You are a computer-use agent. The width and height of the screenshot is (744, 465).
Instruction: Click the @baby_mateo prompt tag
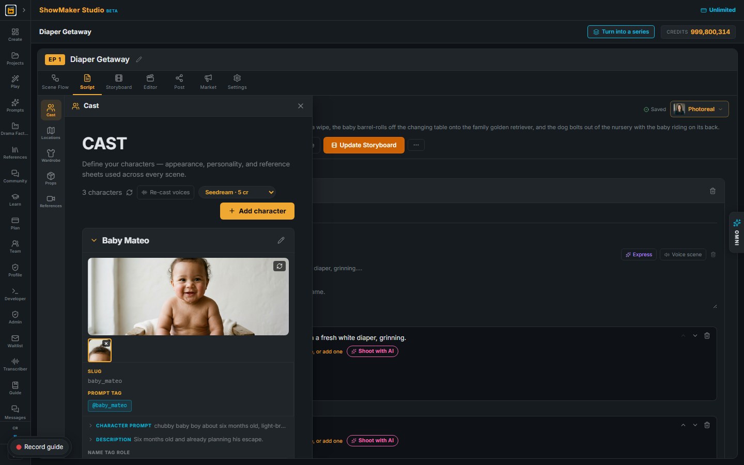coord(110,406)
